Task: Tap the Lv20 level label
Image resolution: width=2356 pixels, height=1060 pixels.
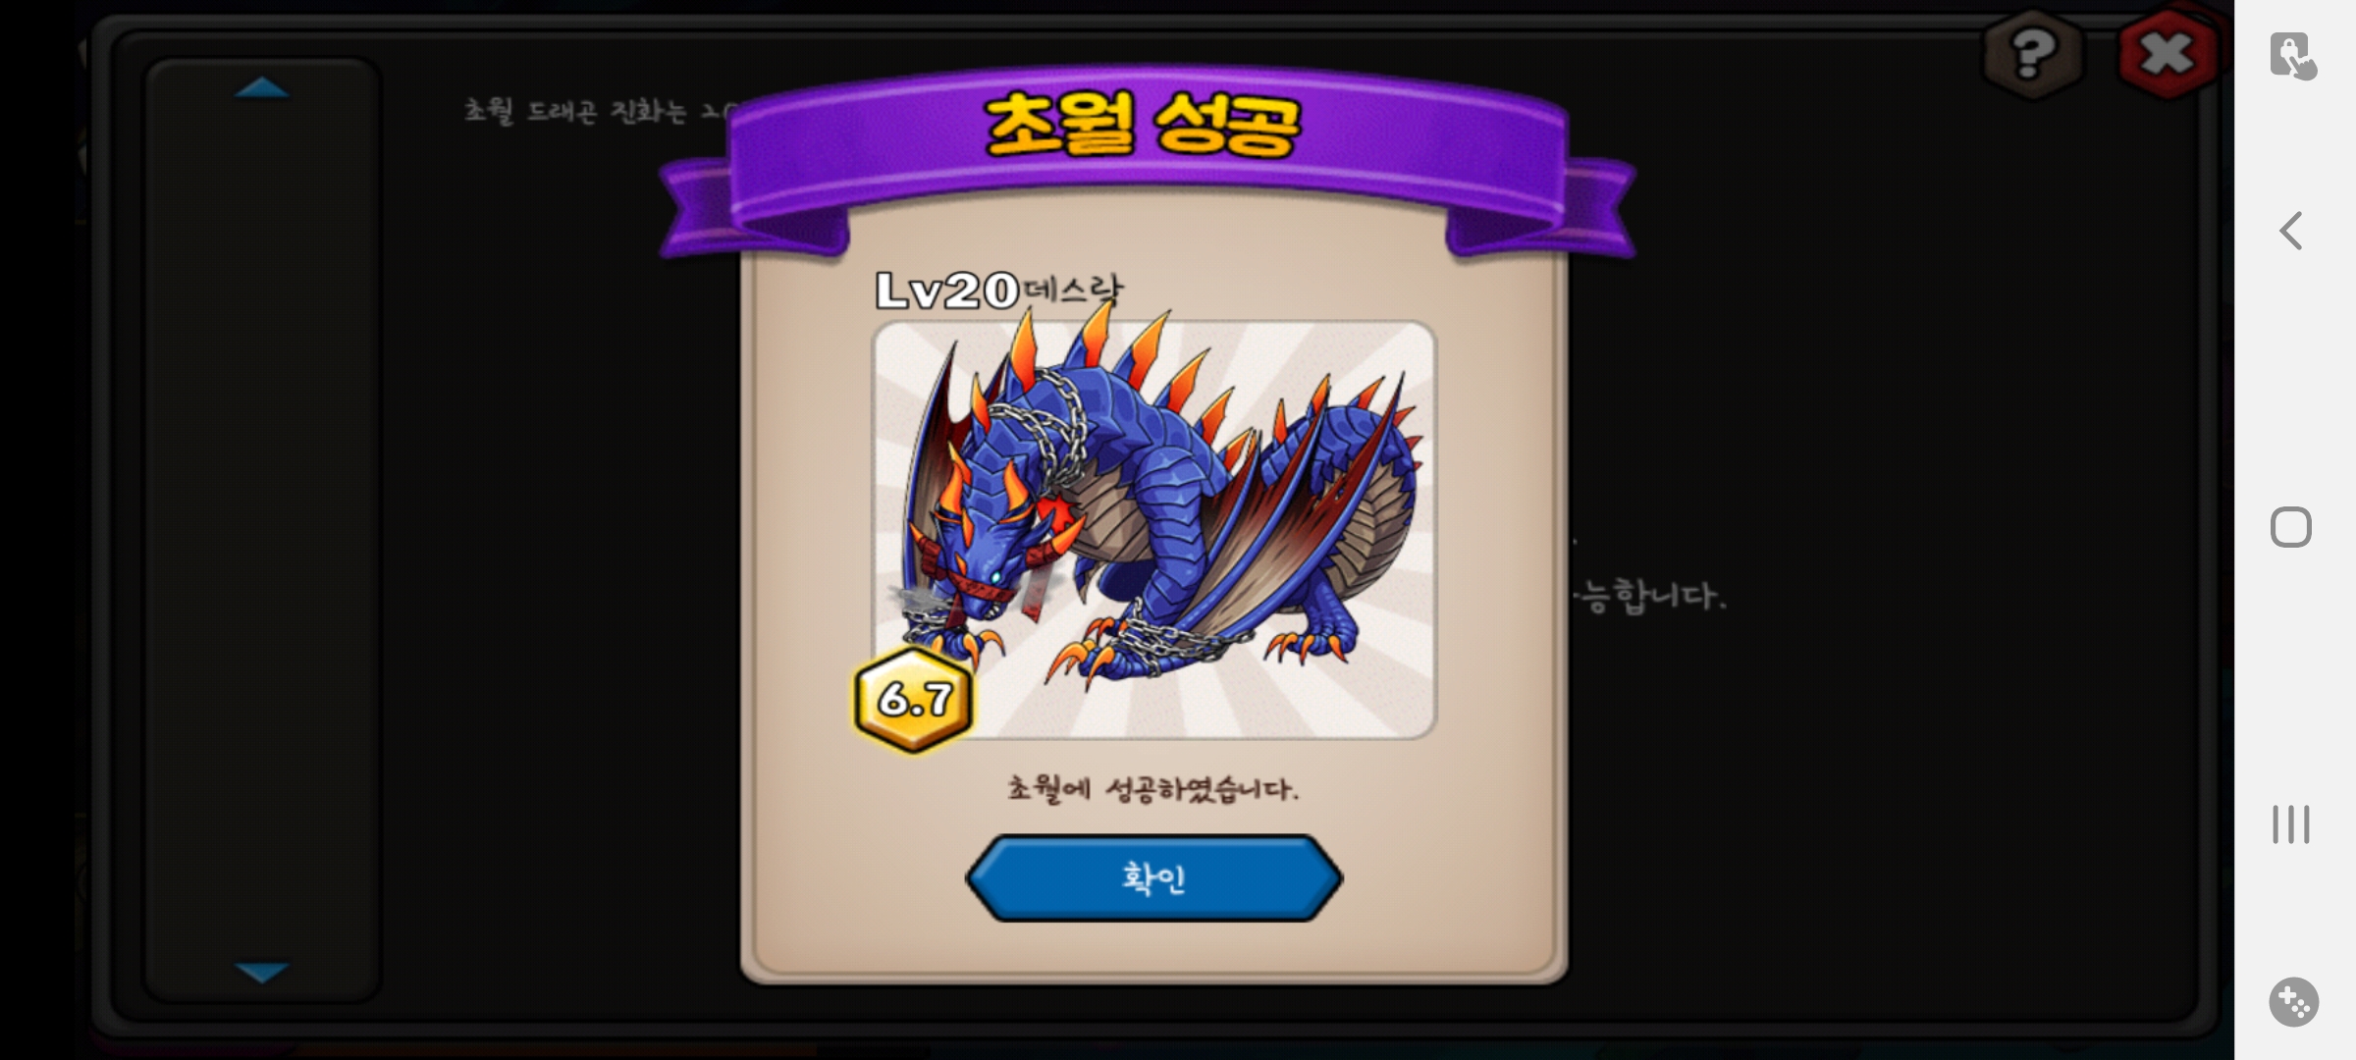Action: pos(946,291)
